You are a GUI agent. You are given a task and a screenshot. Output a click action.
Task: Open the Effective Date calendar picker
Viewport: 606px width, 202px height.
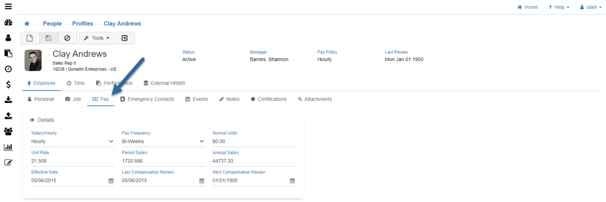111,181
